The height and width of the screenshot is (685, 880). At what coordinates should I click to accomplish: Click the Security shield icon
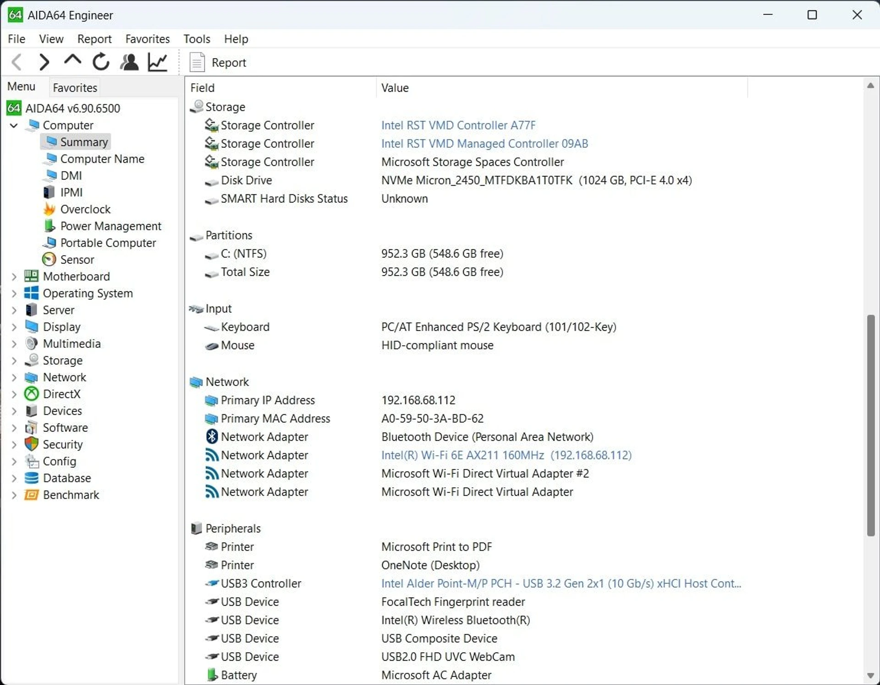pyautogui.click(x=31, y=444)
